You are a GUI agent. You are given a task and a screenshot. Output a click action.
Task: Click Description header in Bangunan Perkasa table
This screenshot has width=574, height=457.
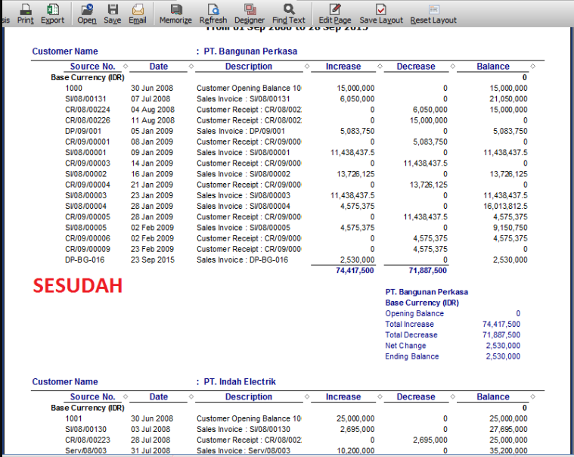[249, 67]
